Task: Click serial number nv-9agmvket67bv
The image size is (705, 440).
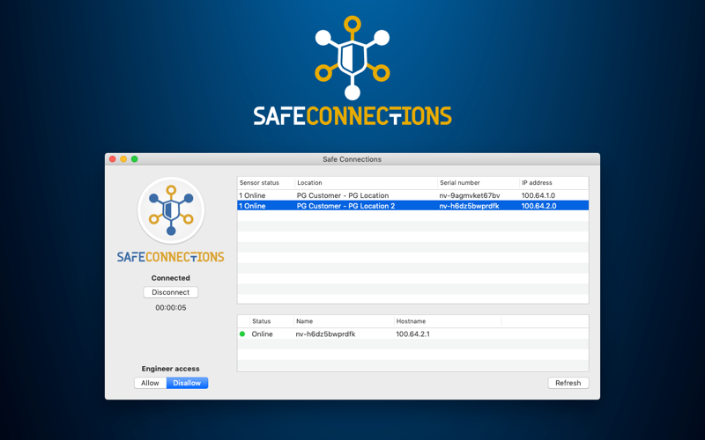Action: click(470, 195)
